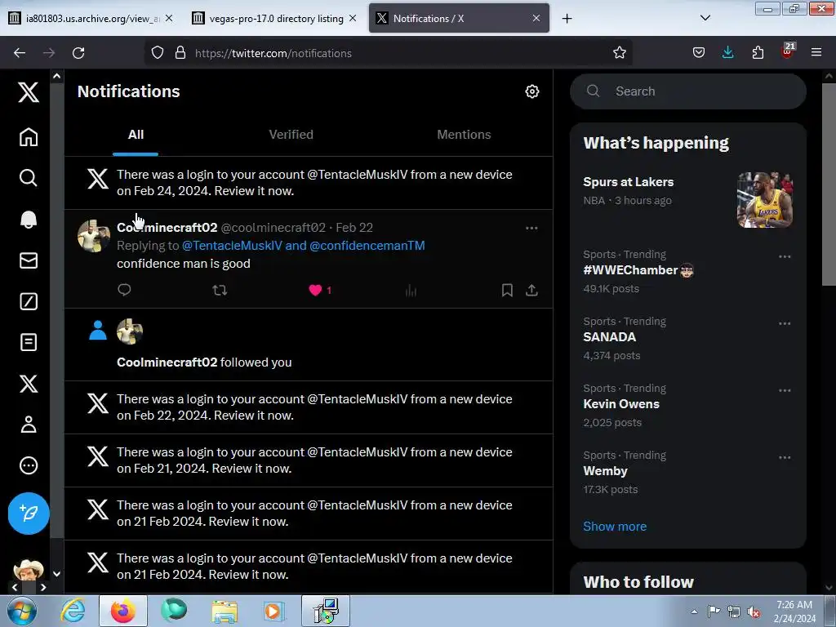Click Show more under What's happening

(615, 527)
